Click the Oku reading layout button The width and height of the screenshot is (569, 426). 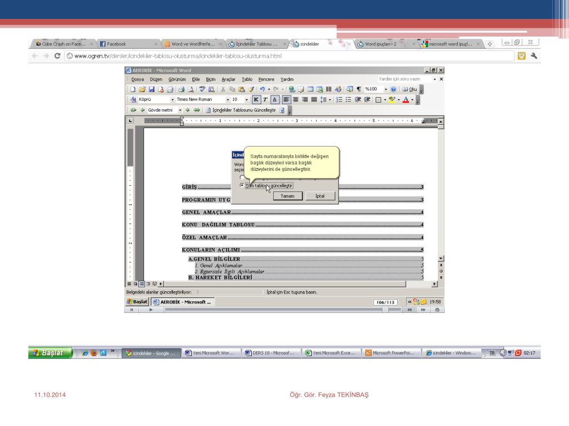[410, 89]
